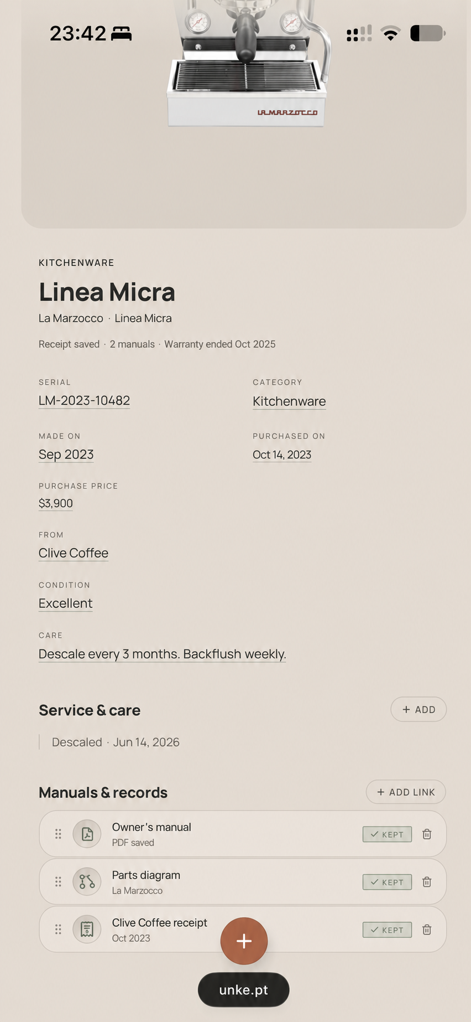
Task: Open the Clive Coffee receipt icon
Action: click(87, 929)
